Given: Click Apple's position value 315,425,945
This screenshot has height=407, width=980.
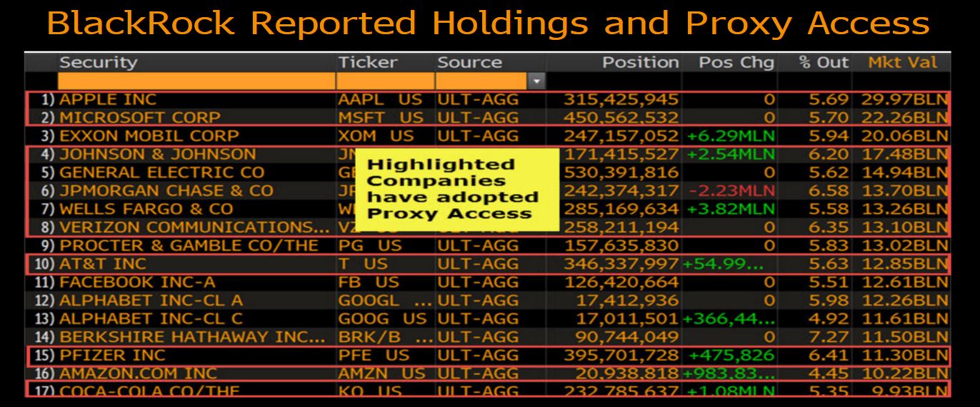Looking at the screenshot, I should 621,99.
